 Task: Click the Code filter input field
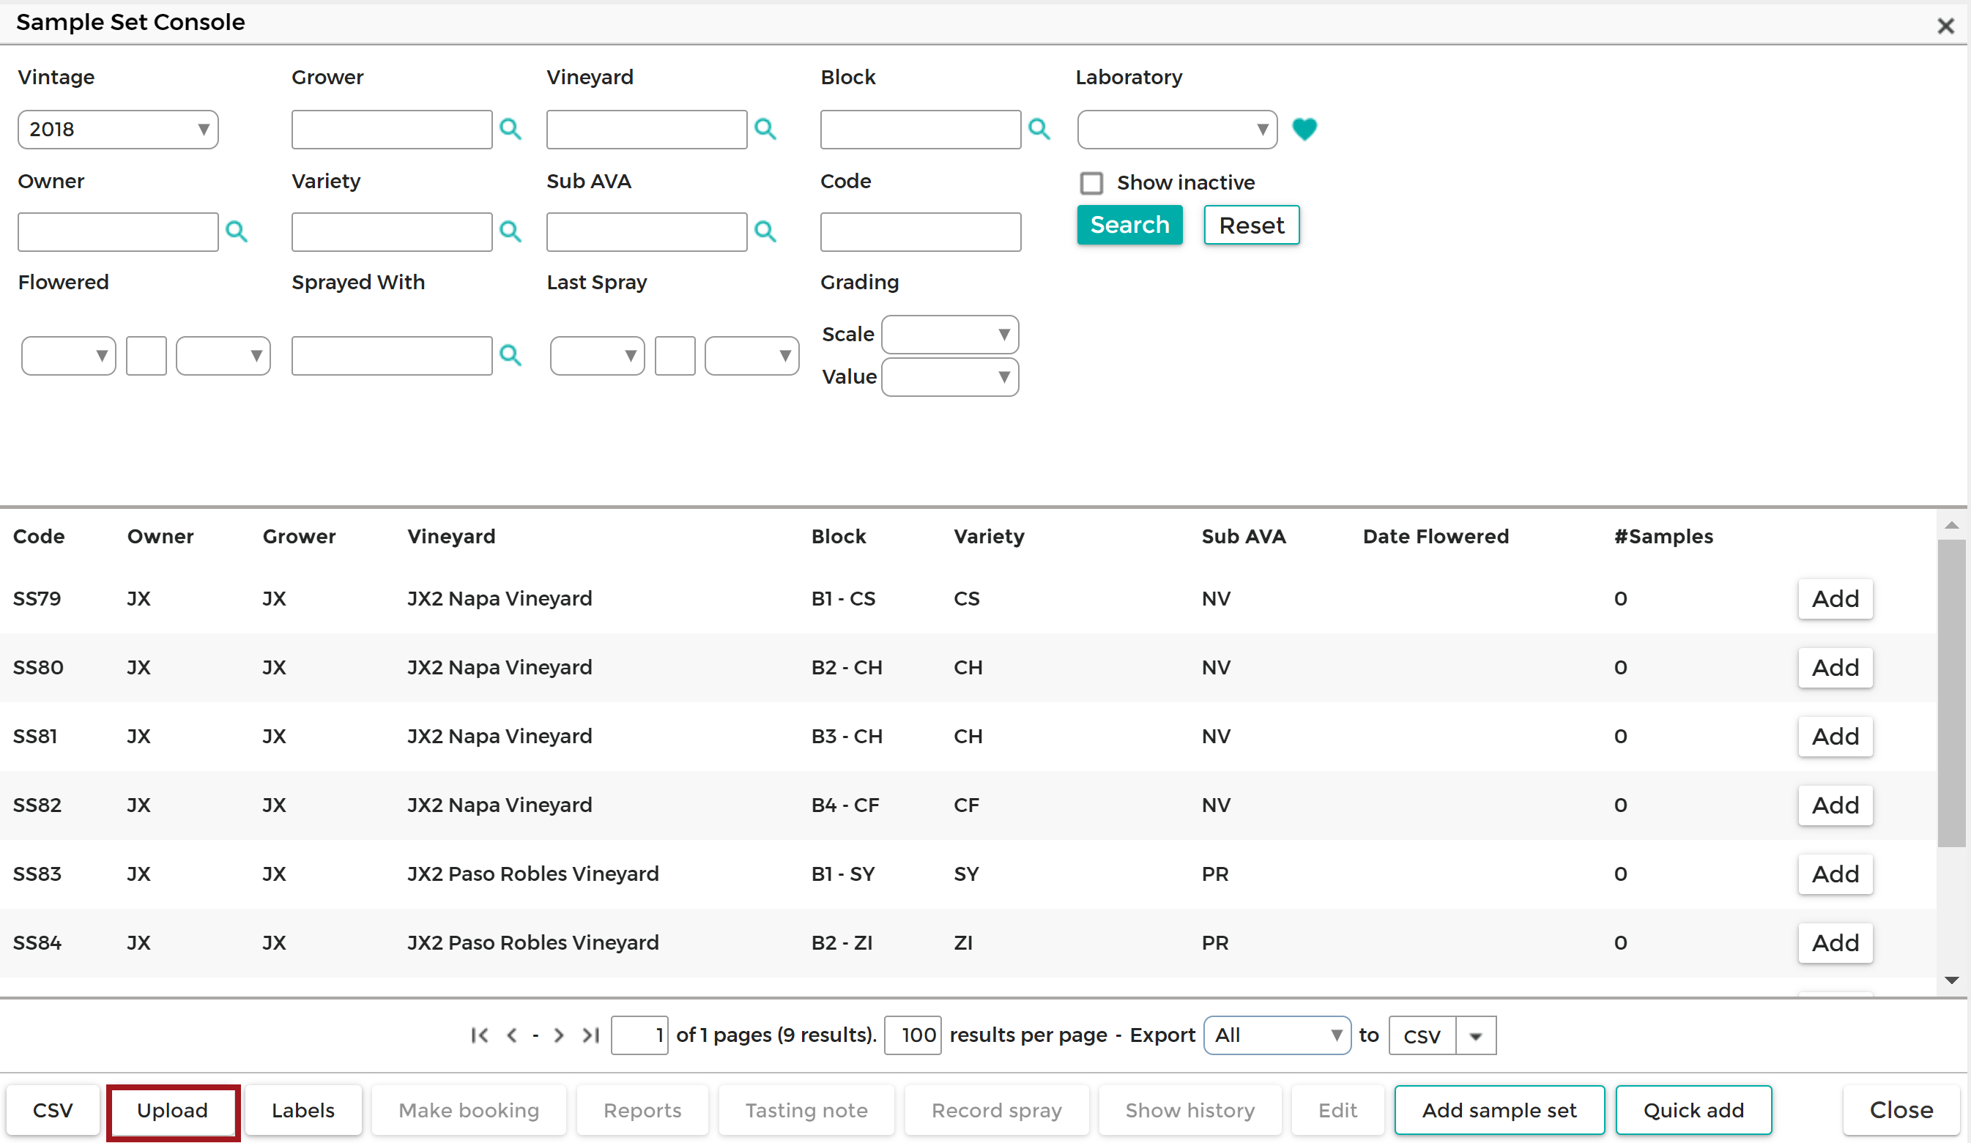[921, 232]
